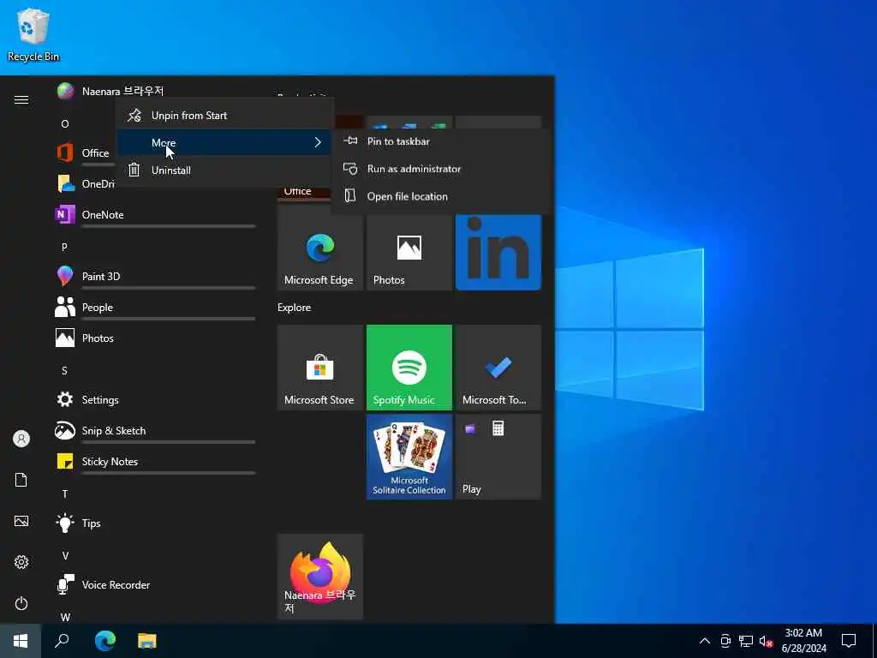Viewport: 877px width, 658px height.
Task: Jump to letter O section header
Action: coord(65,123)
